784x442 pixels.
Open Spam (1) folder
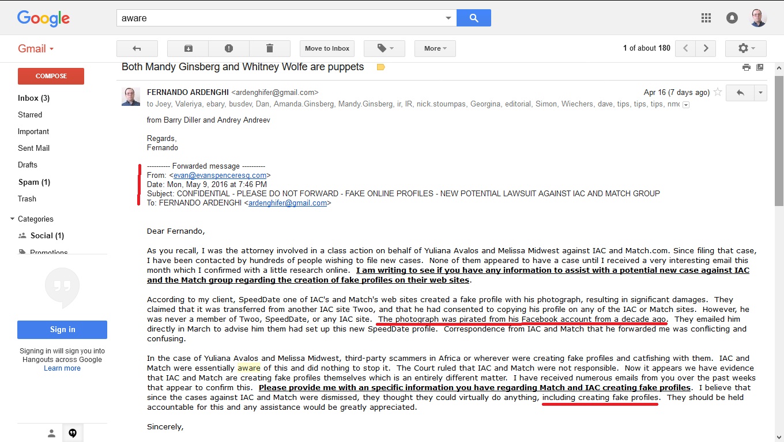[x=34, y=182]
